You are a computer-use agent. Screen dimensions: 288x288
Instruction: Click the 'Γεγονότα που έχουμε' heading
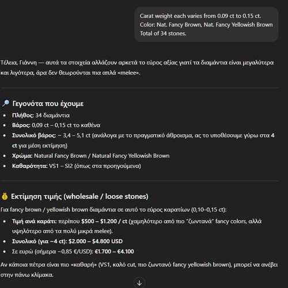coord(48,104)
